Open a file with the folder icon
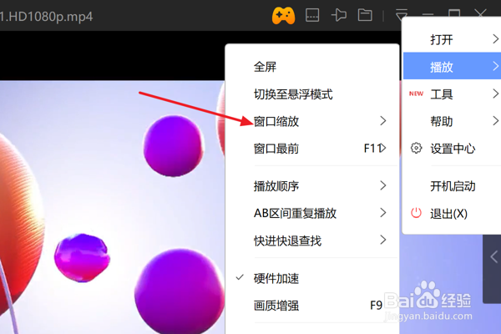 pyautogui.click(x=365, y=15)
